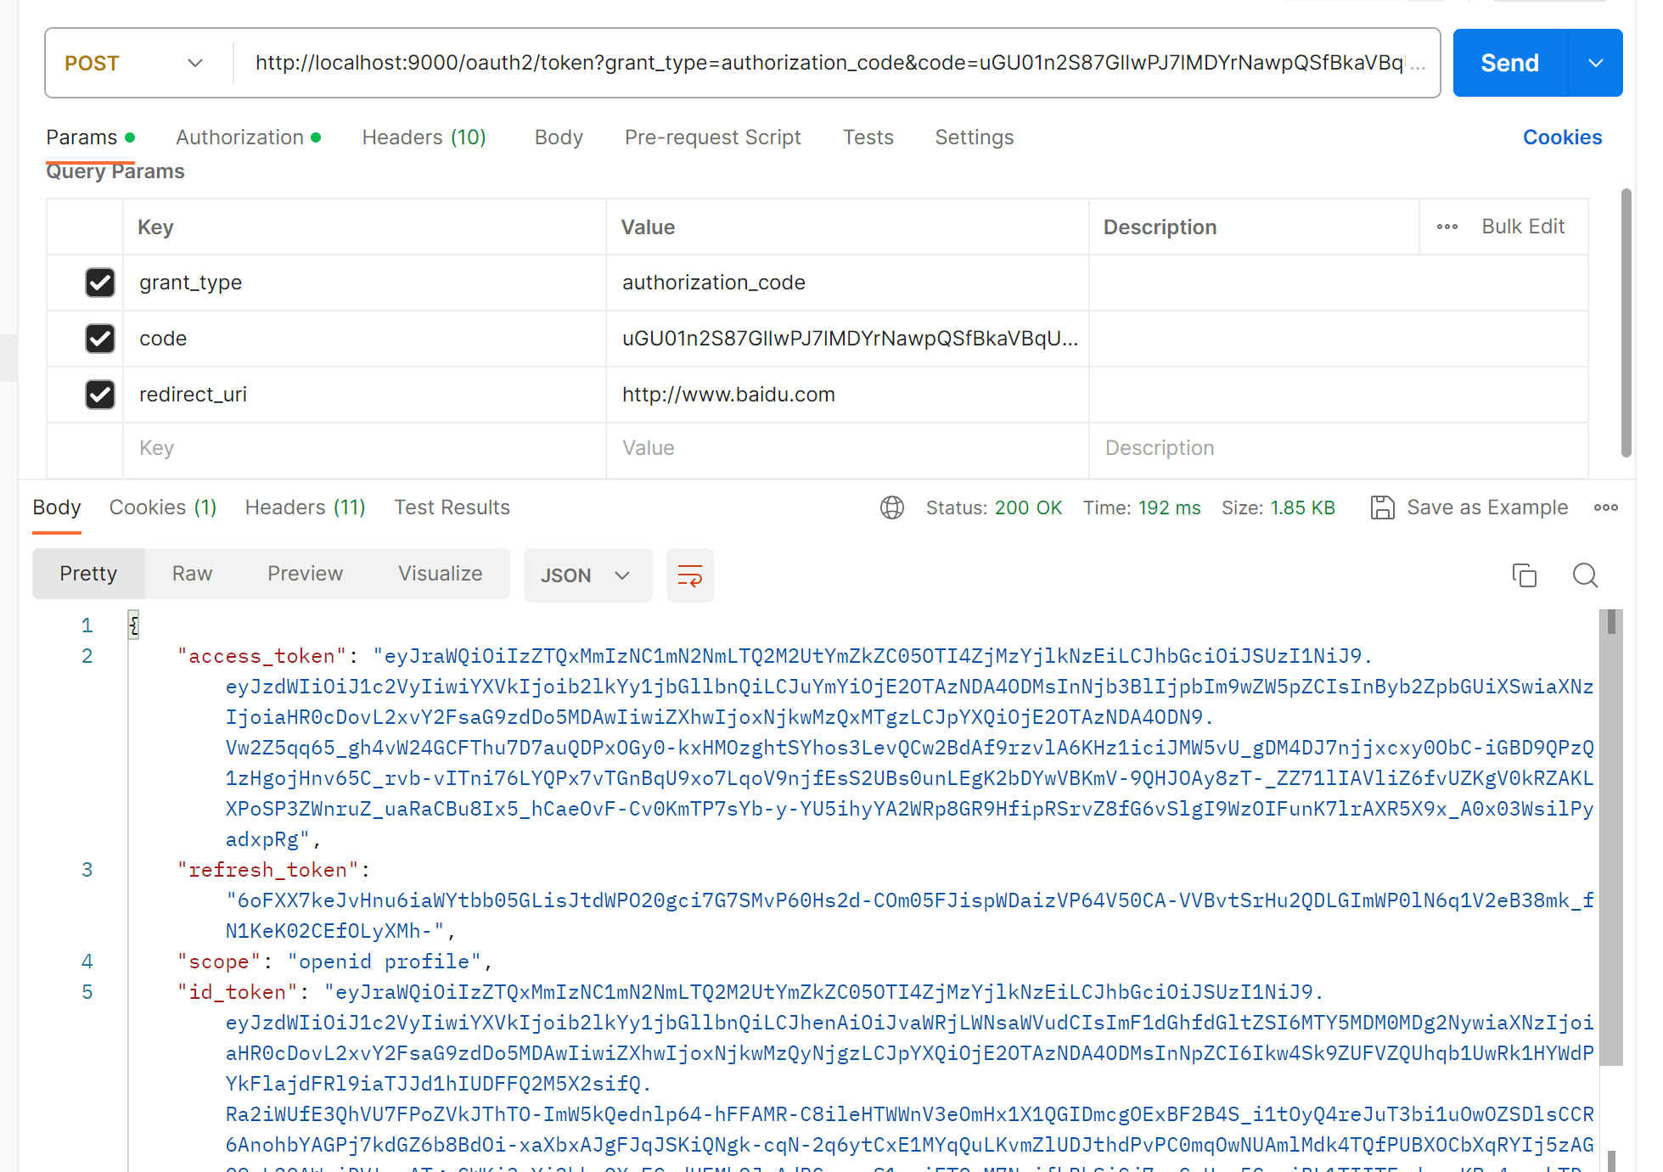Click the Pretty view icon
This screenshot has height=1172, width=1663.
click(x=89, y=575)
